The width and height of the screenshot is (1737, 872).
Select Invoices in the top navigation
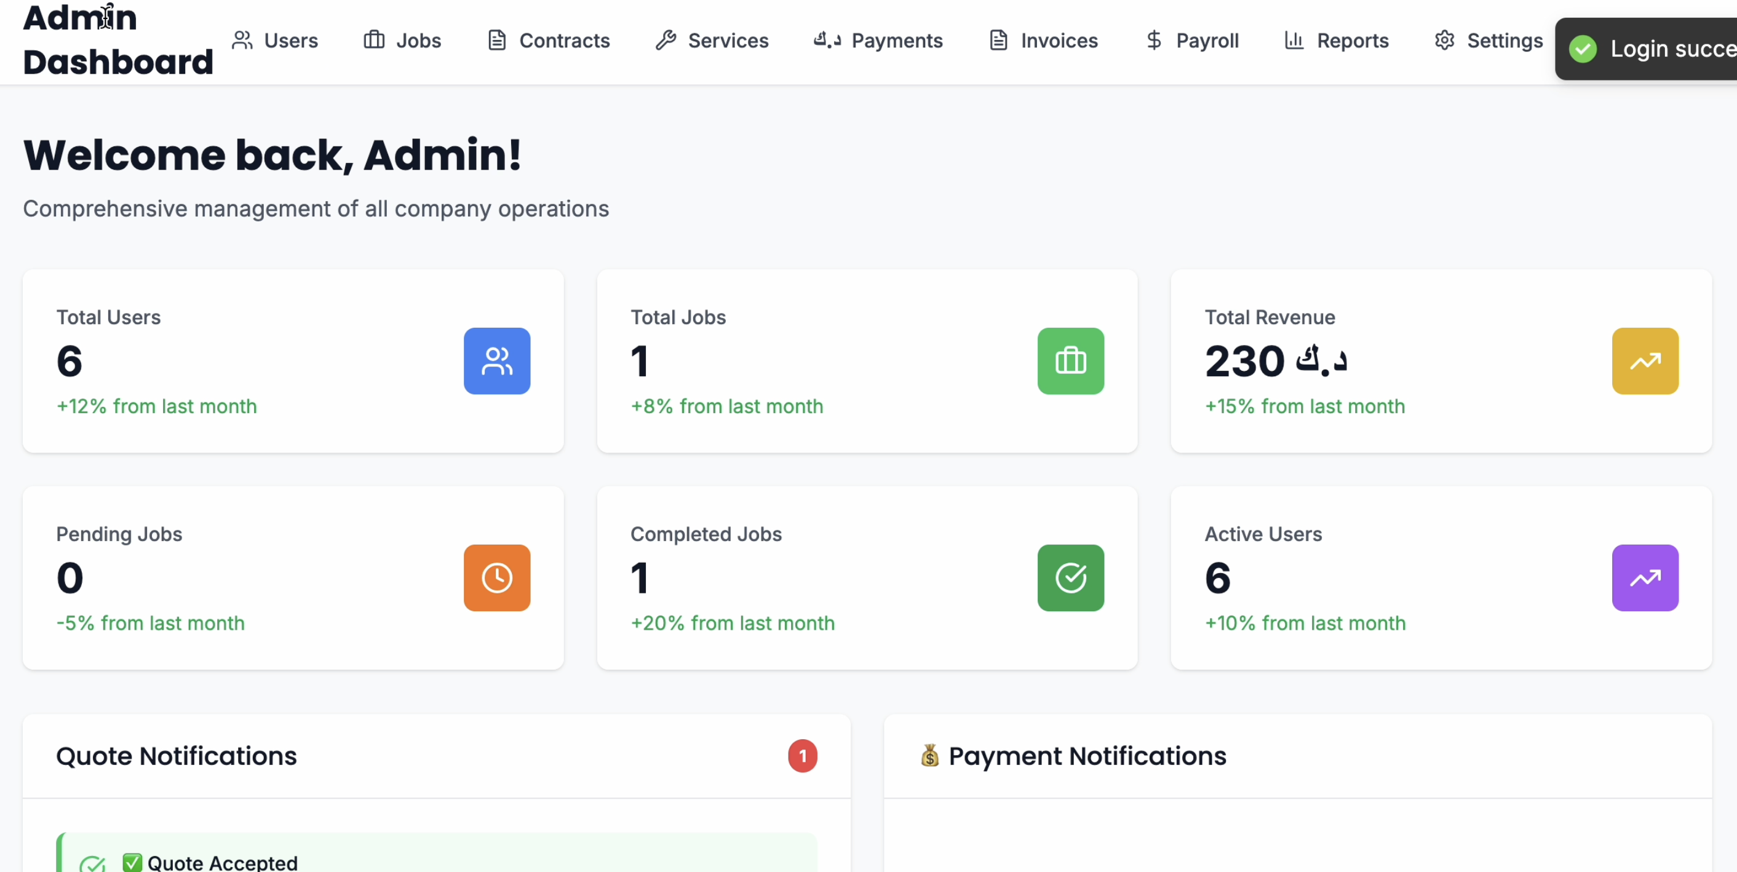(x=1043, y=41)
